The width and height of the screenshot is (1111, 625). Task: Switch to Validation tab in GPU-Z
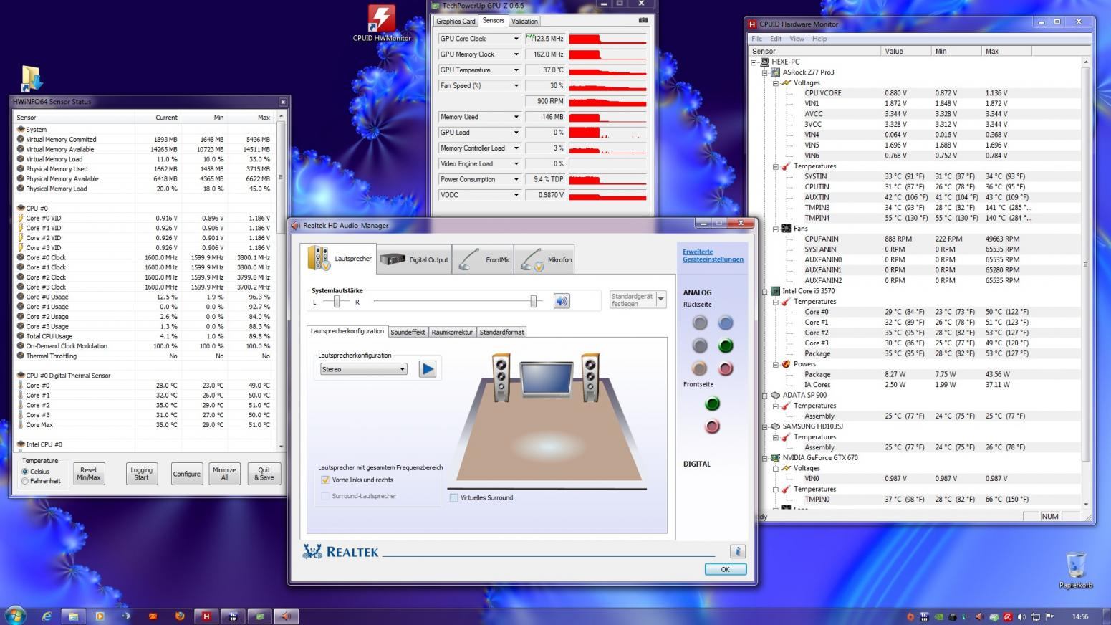click(x=524, y=22)
